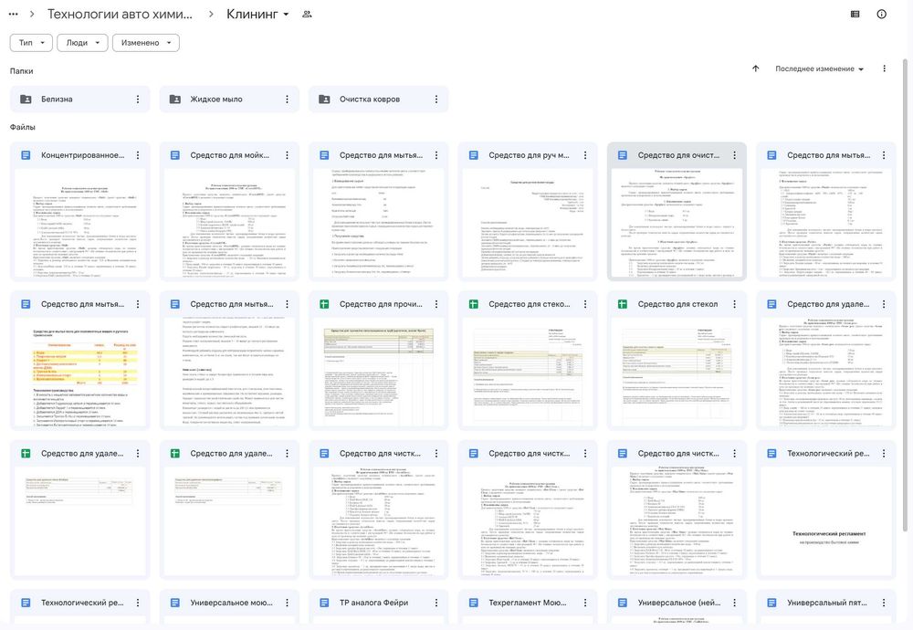Select the Универсальное (ней... file title

tap(679, 603)
